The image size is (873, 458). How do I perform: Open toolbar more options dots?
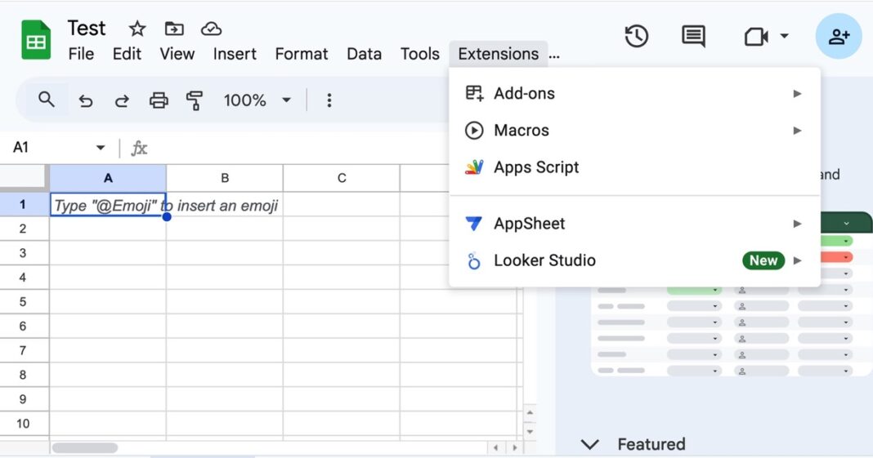click(329, 100)
